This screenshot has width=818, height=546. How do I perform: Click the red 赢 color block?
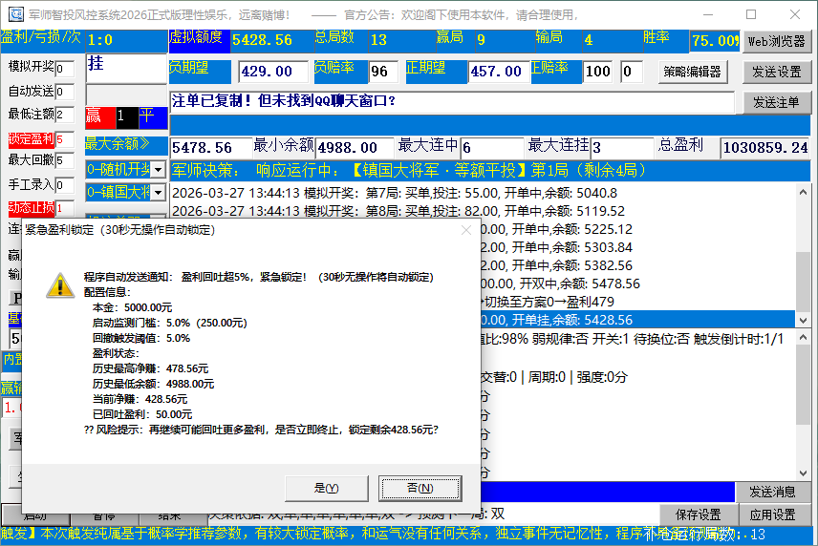click(x=94, y=117)
